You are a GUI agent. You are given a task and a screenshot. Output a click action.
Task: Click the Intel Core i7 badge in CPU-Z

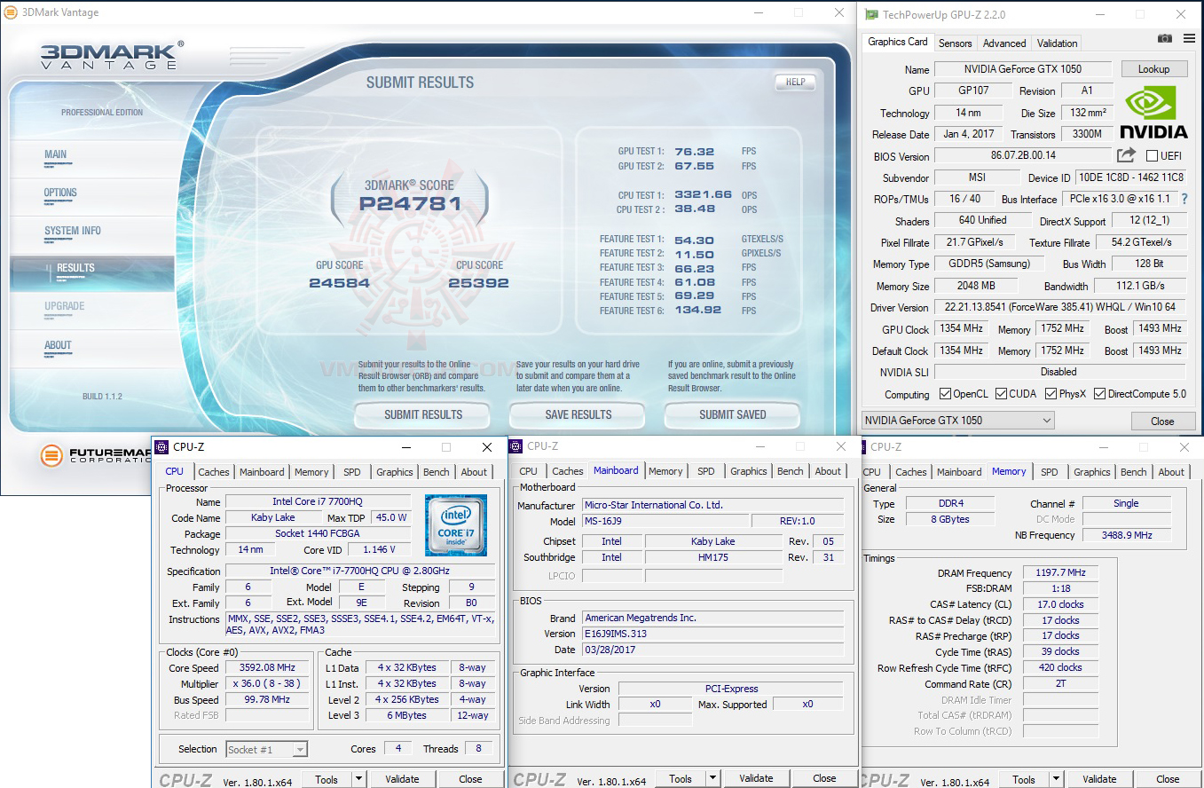pyautogui.click(x=457, y=525)
